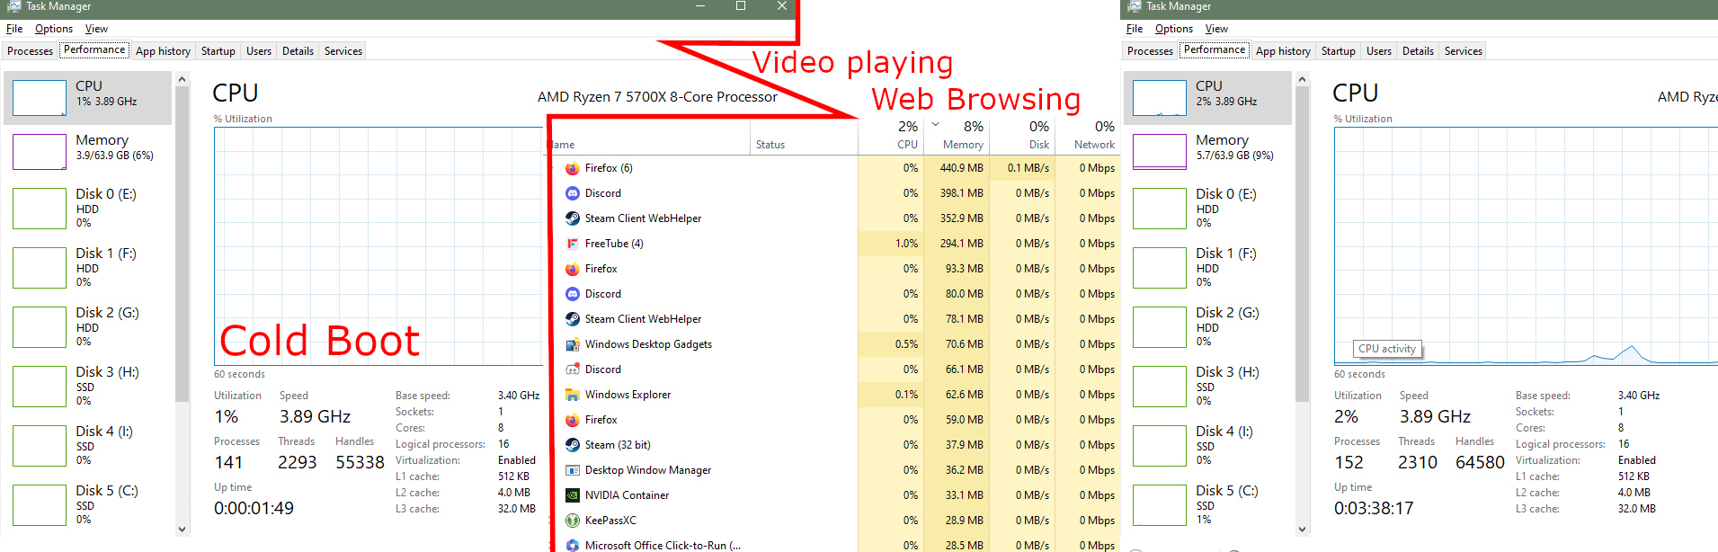Click the 440.9 MB memory cell for Firefox (6)
The image size is (1718, 552).
956,168
